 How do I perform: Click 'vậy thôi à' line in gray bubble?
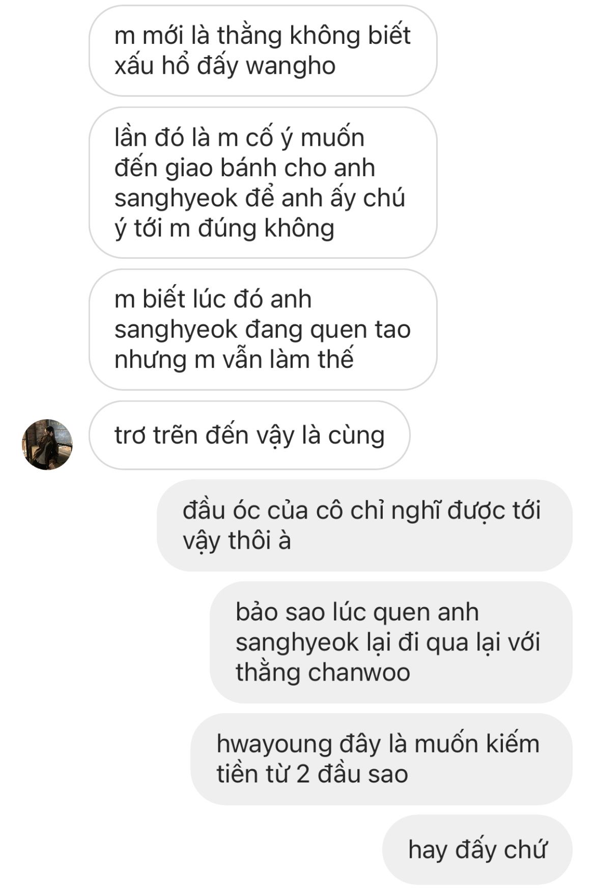click(x=237, y=541)
